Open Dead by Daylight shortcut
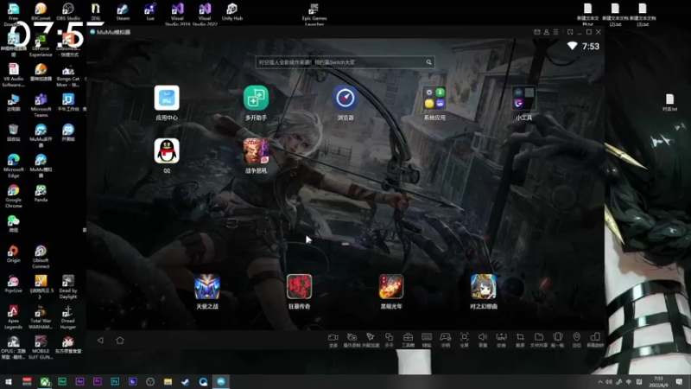 [x=68, y=287]
